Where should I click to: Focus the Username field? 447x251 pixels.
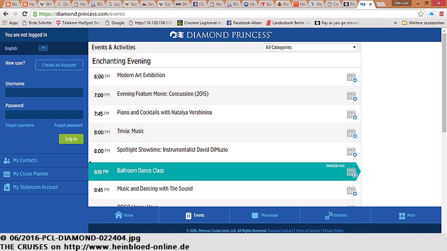44,93
